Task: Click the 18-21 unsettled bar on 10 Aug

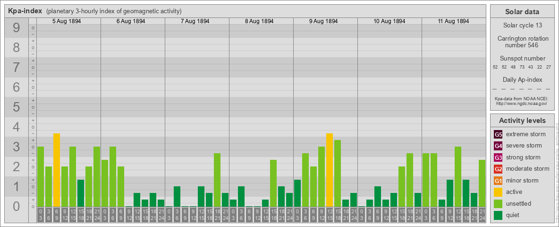Action: [410, 180]
